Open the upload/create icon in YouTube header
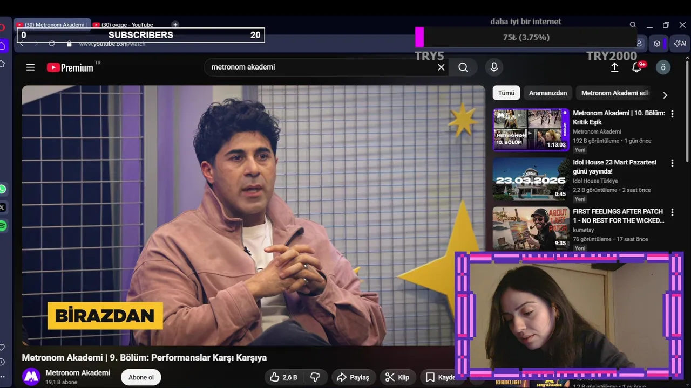691x388 pixels. (614, 67)
